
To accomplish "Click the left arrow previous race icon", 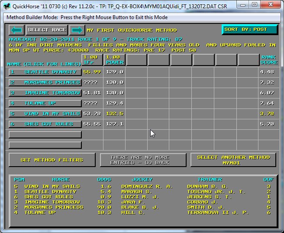I will [x=16, y=30].
